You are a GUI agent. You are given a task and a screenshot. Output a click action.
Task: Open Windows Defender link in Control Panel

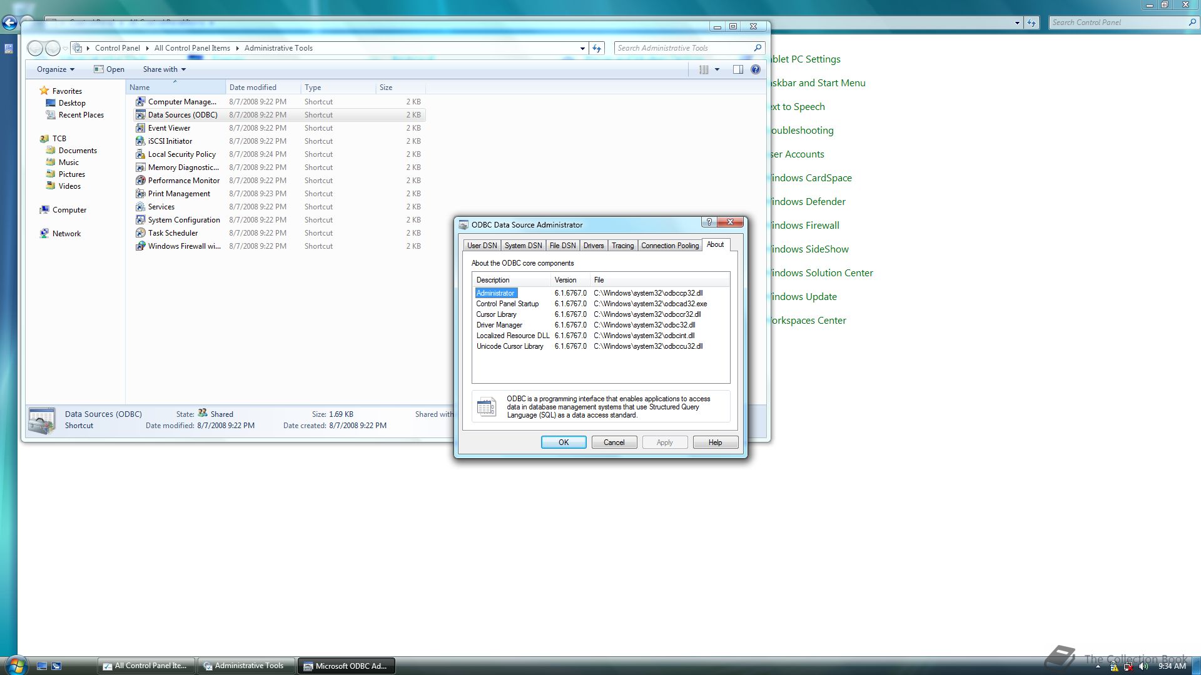[808, 201]
